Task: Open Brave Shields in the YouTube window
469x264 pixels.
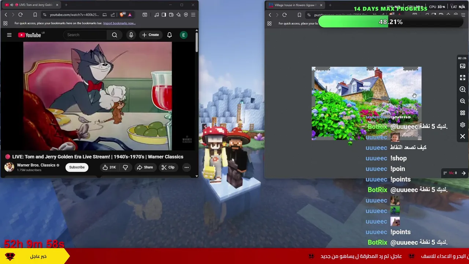Action: [122, 15]
